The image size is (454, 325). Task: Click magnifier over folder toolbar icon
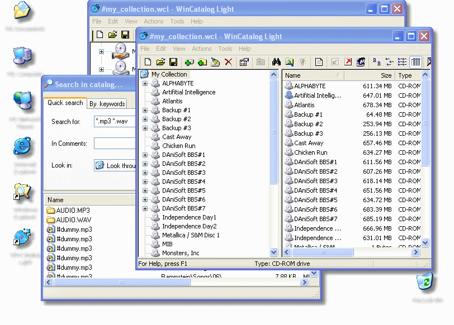(289, 62)
